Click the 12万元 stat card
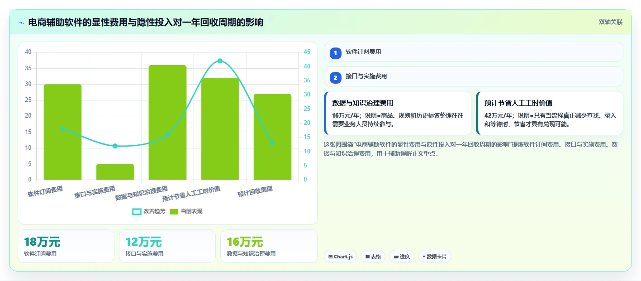Viewport: 641px width, 281px height. (x=167, y=246)
